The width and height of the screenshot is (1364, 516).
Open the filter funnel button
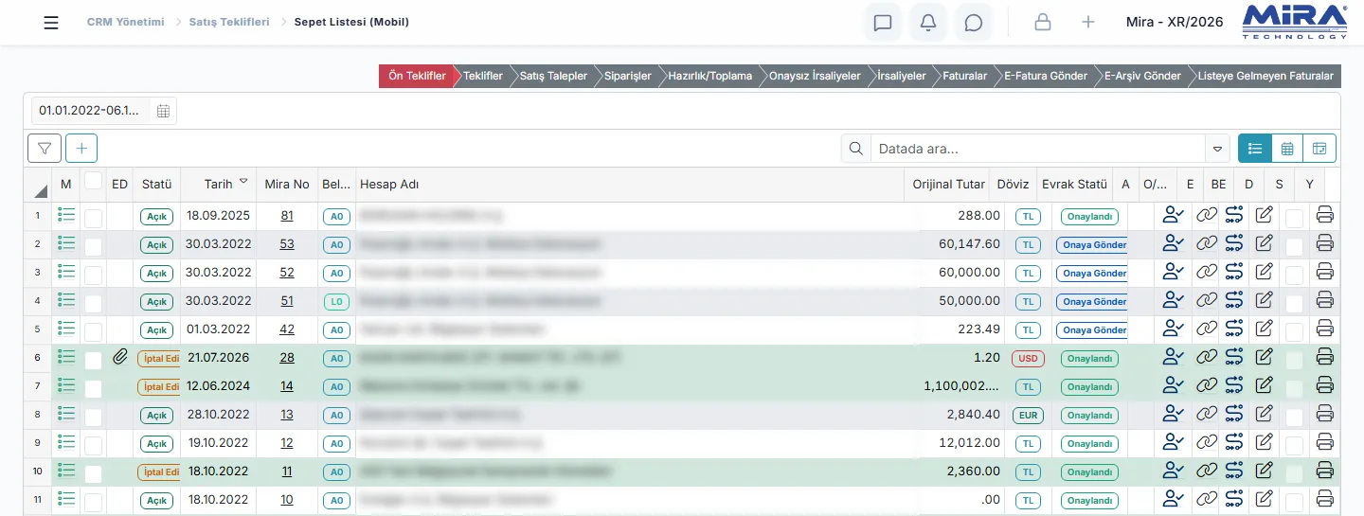click(45, 148)
